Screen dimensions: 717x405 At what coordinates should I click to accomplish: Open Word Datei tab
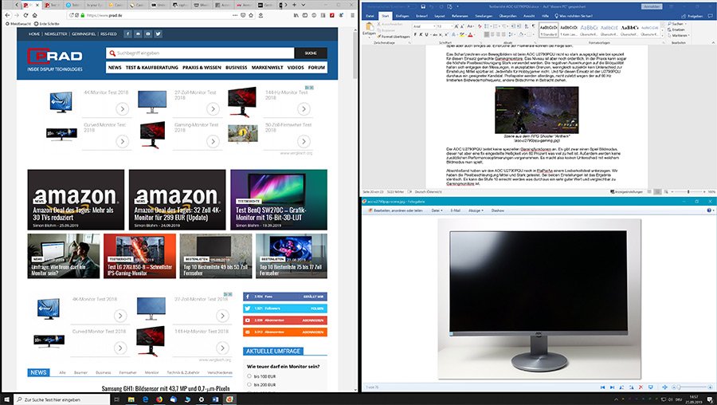point(370,16)
